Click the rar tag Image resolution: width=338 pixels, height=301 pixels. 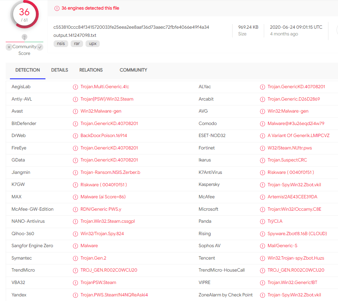(77, 44)
